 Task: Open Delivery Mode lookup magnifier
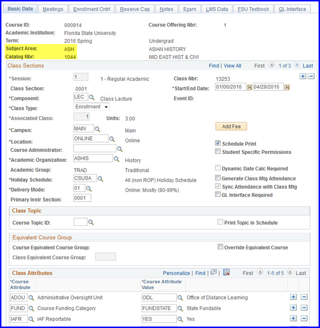coord(89,189)
